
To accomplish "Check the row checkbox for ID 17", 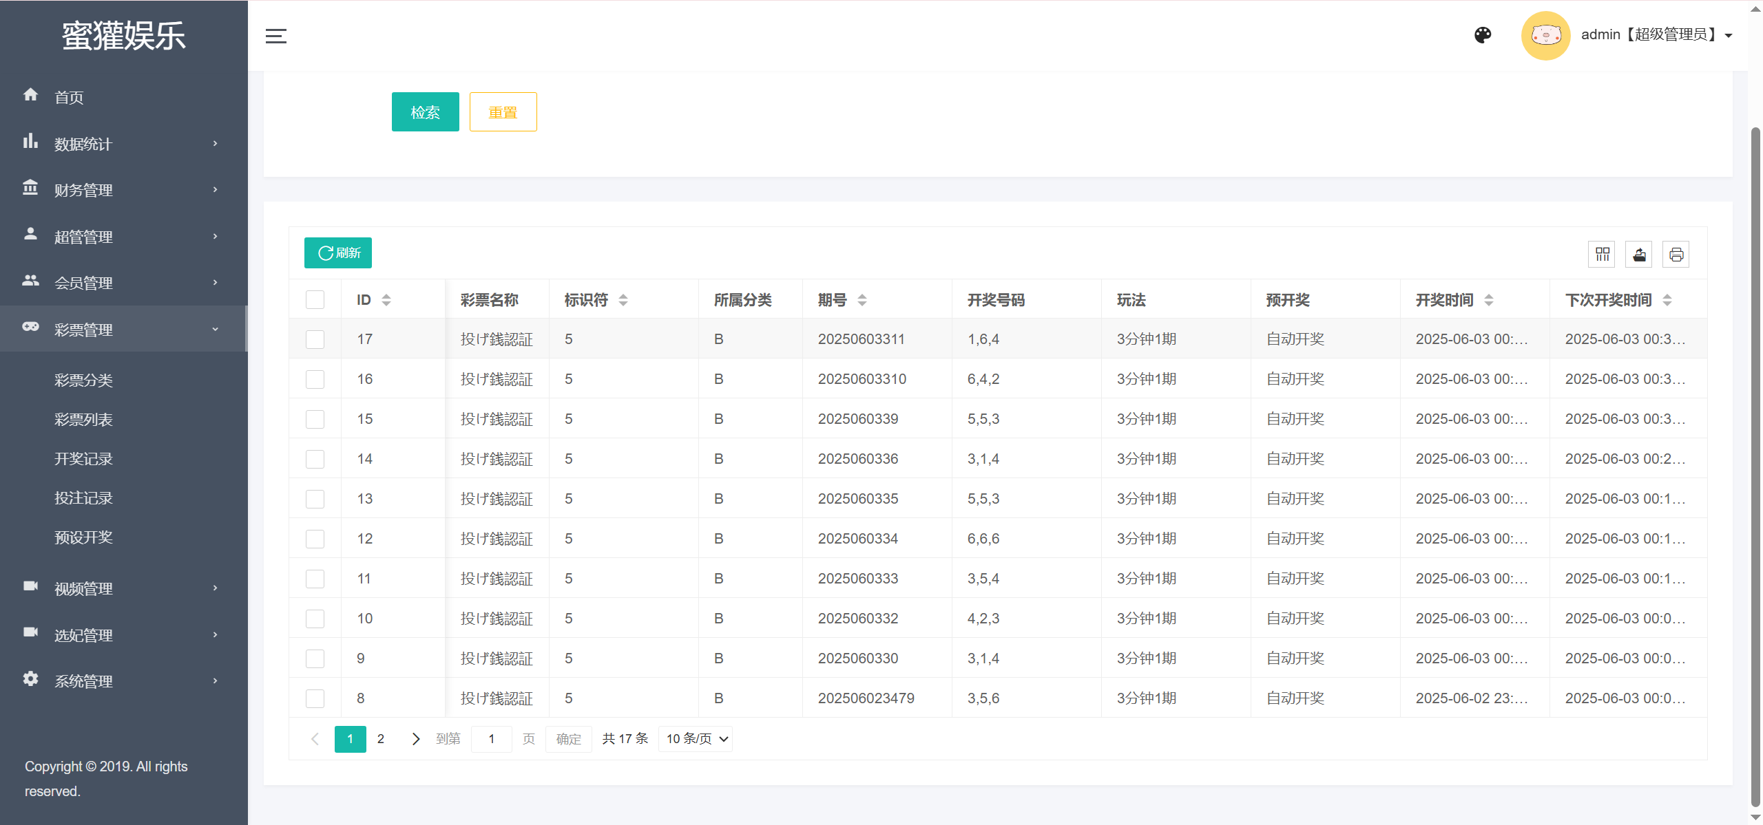I will 315,339.
